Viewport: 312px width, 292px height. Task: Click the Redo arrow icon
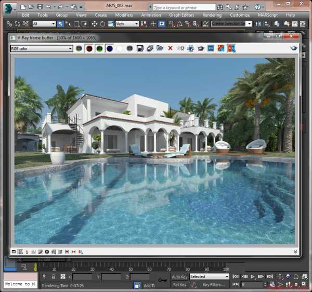point(60,7)
